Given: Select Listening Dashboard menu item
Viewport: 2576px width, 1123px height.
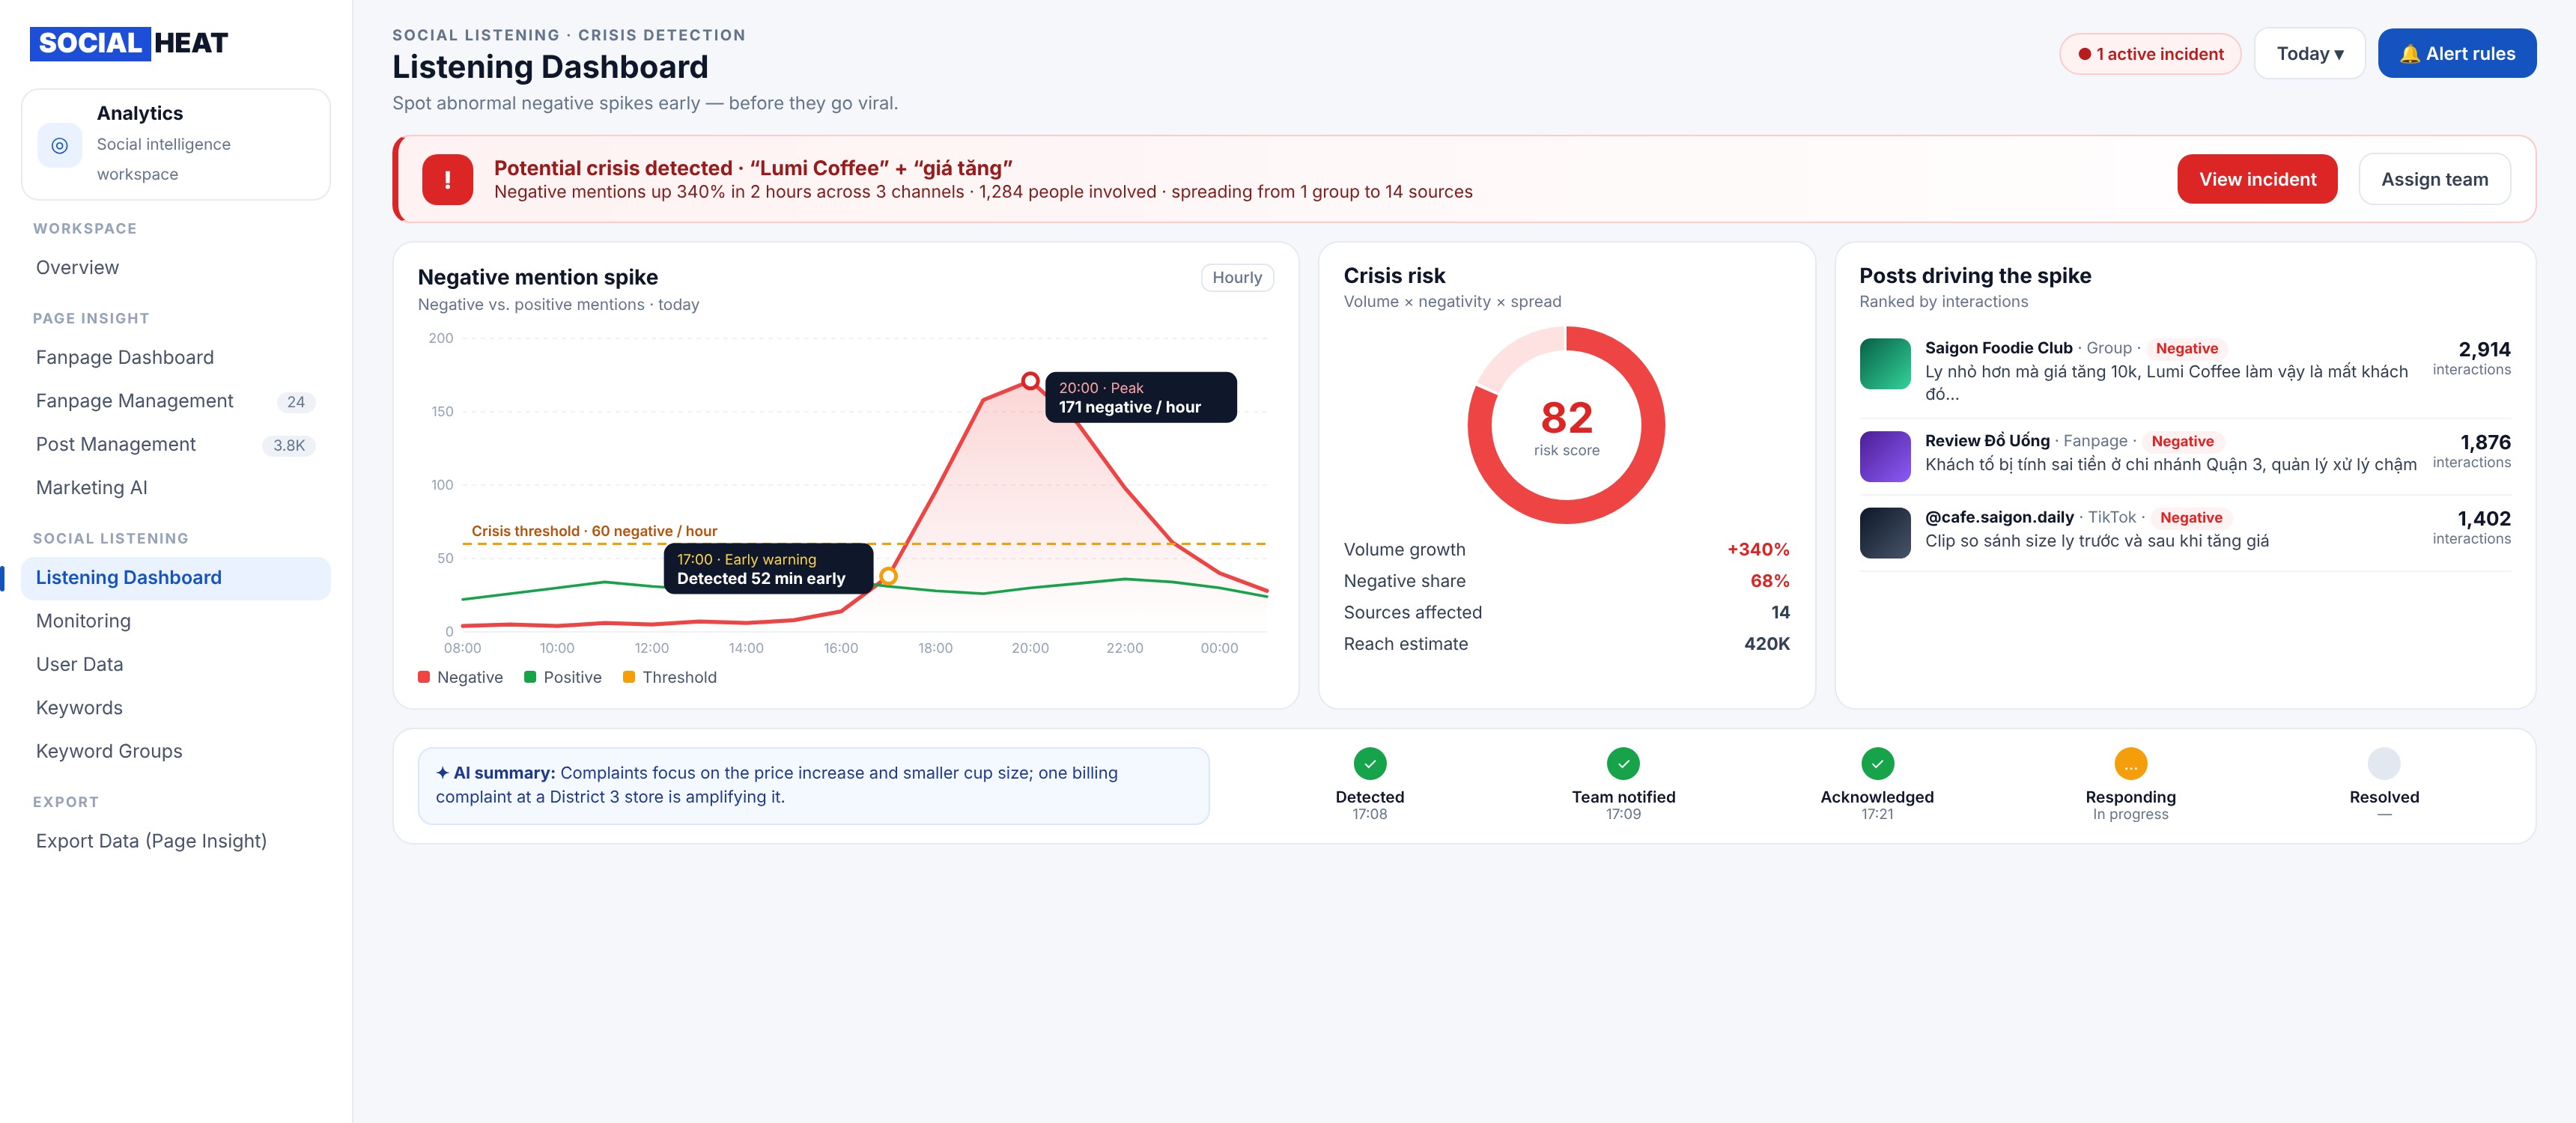Looking at the screenshot, I should [x=176, y=578].
